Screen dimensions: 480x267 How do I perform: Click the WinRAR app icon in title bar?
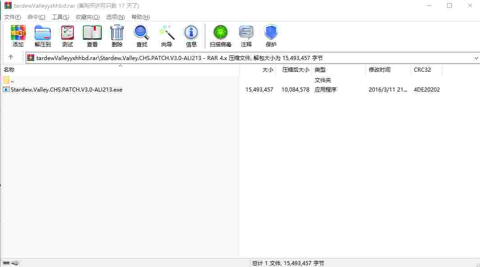click(8, 5)
